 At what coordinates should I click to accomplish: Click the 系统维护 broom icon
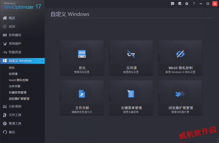[x=5, y=44]
